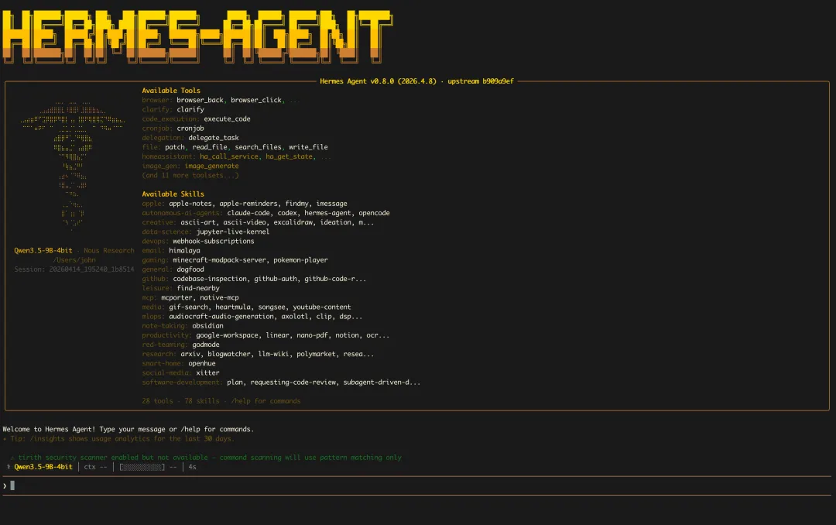The height and width of the screenshot is (525, 836).
Task: Select the 'image_generate' tool name
Action: click(211, 166)
